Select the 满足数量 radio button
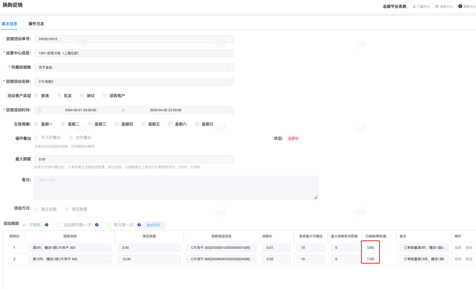Image resolution: width=476 pixels, height=289 pixels. tap(67, 209)
